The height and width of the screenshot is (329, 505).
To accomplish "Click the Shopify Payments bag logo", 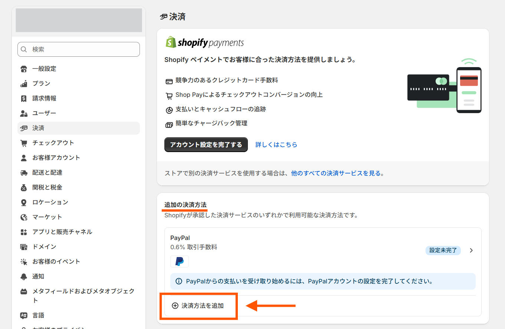I will (x=171, y=42).
